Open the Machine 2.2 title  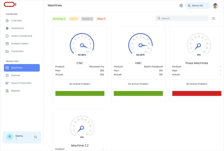pos(80,145)
